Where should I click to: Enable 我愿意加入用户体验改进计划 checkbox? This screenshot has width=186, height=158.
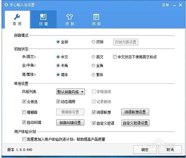(x=24, y=139)
